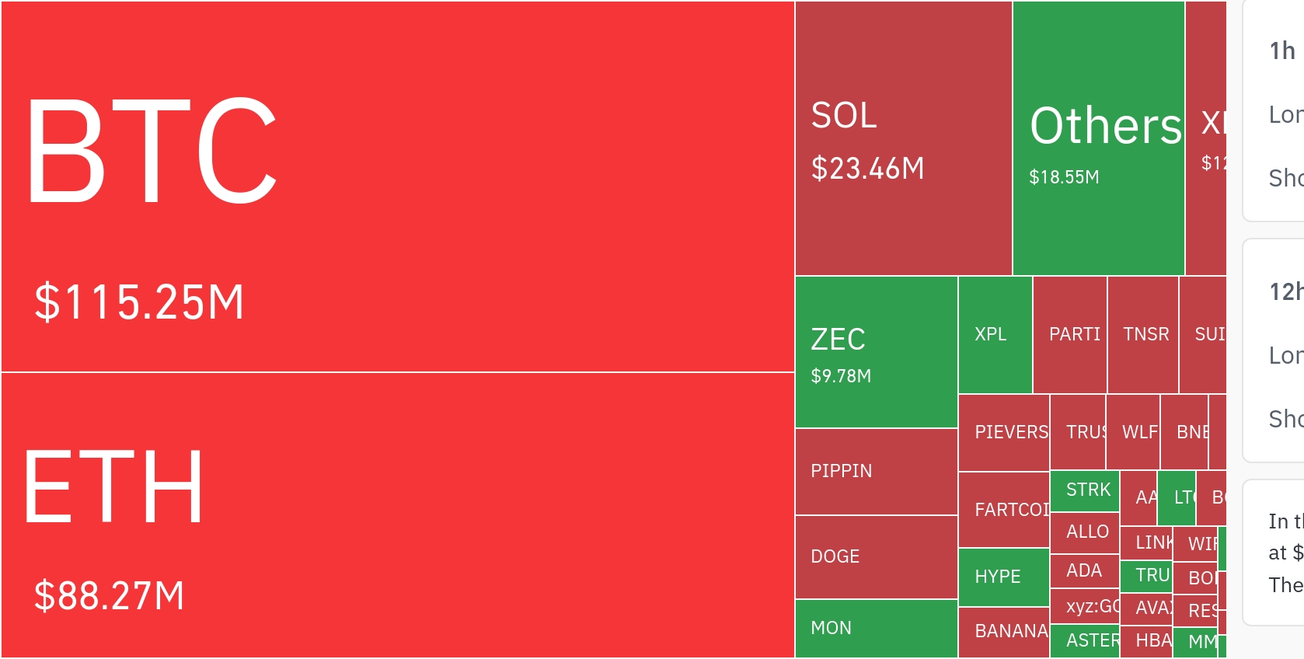Click the green HYPE tile

pos(1003,577)
